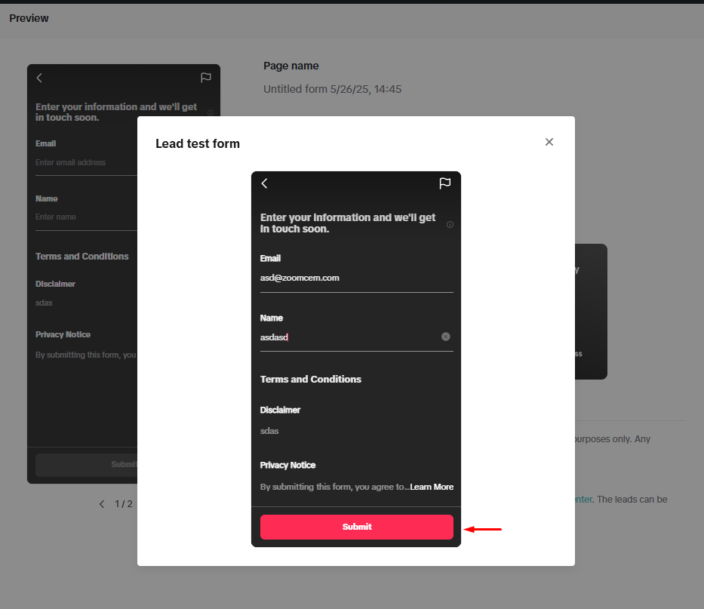The image size is (704, 609).
Task: Click the info icon beside the modal heading
Action: (450, 224)
